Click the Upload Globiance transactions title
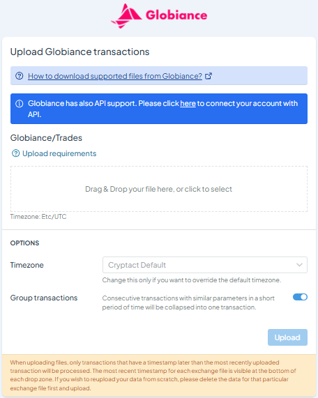The width and height of the screenshot is (318, 398). 79,52
